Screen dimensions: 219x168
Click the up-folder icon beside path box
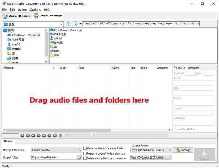click(68, 23)
